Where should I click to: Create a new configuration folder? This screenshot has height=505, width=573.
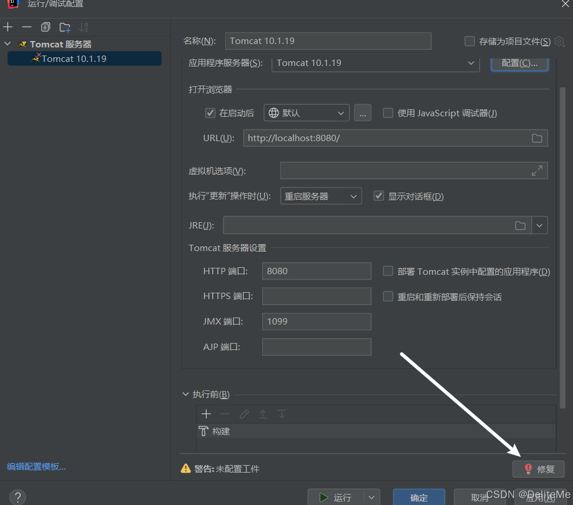(x=65, y=27)
